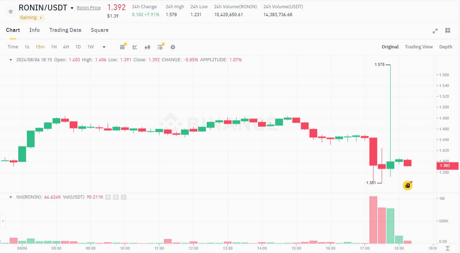Image resolution: width=460 pixels, height=253 pixels.
Task: Click the last price 1.392 in header
Action: [x=117, y=7]
